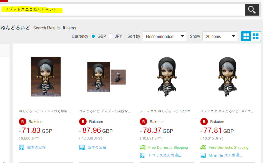Open the 四季の宝箱 shop link for the 12,000 JPY item
263x163 pixels.
[x=97, y=148]
